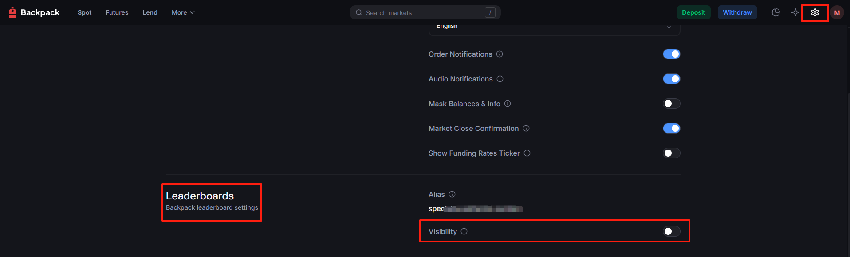Open the portfolio pie chart icon
This screenshot has height=257, width=850.
[775, 13]
